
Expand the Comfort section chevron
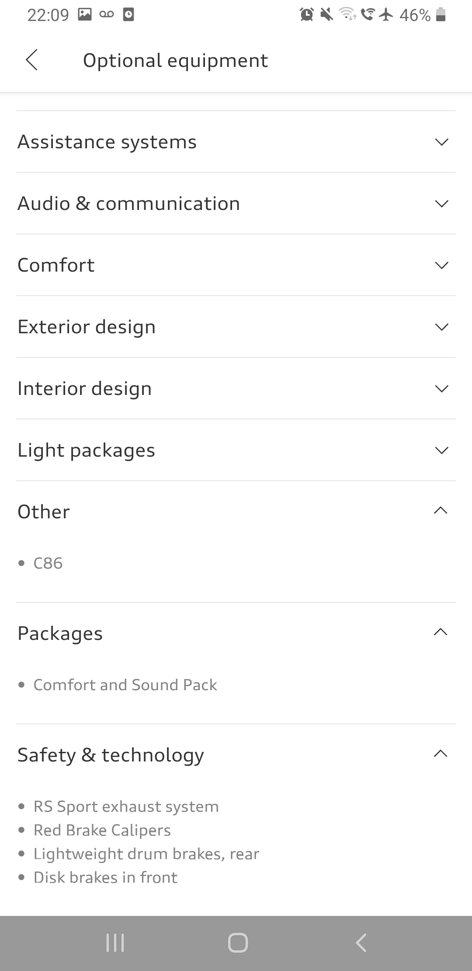(x=441, y=265)
